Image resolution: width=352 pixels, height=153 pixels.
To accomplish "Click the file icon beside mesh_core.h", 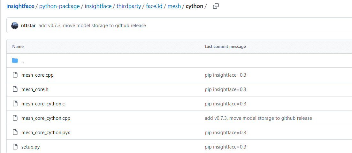I will pos(15,89).
